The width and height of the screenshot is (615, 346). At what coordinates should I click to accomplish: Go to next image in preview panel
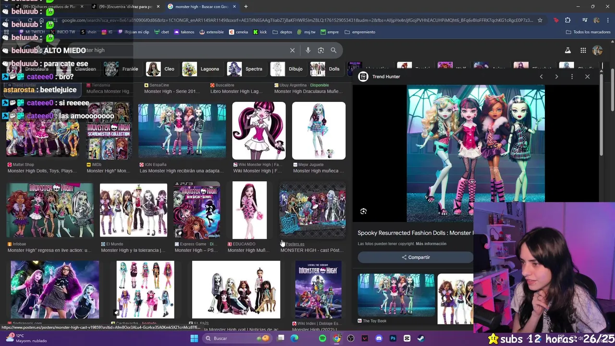pos(556,76)
